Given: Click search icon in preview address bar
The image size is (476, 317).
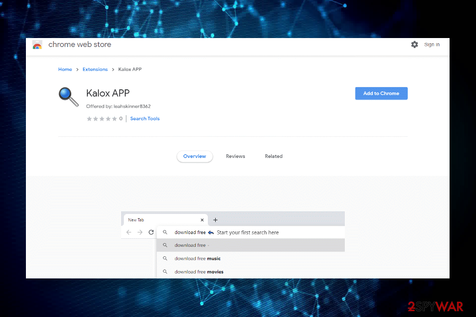Looking at the screenshot, I should (165, 232).
